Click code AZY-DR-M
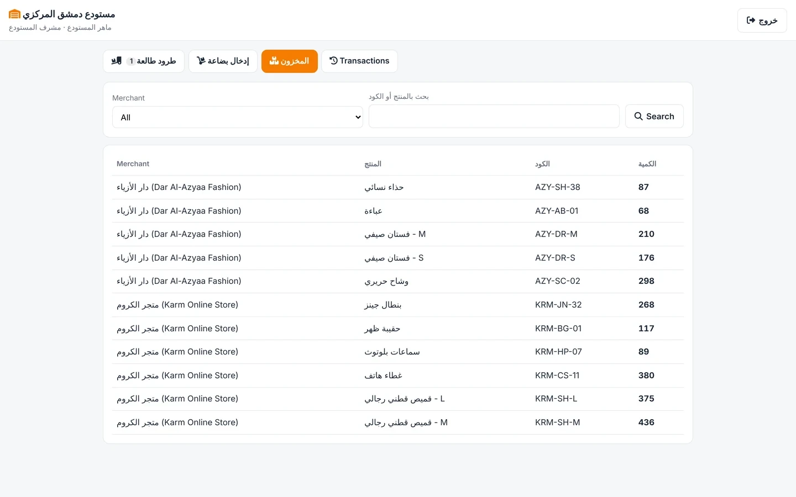 tap(556, 234)
